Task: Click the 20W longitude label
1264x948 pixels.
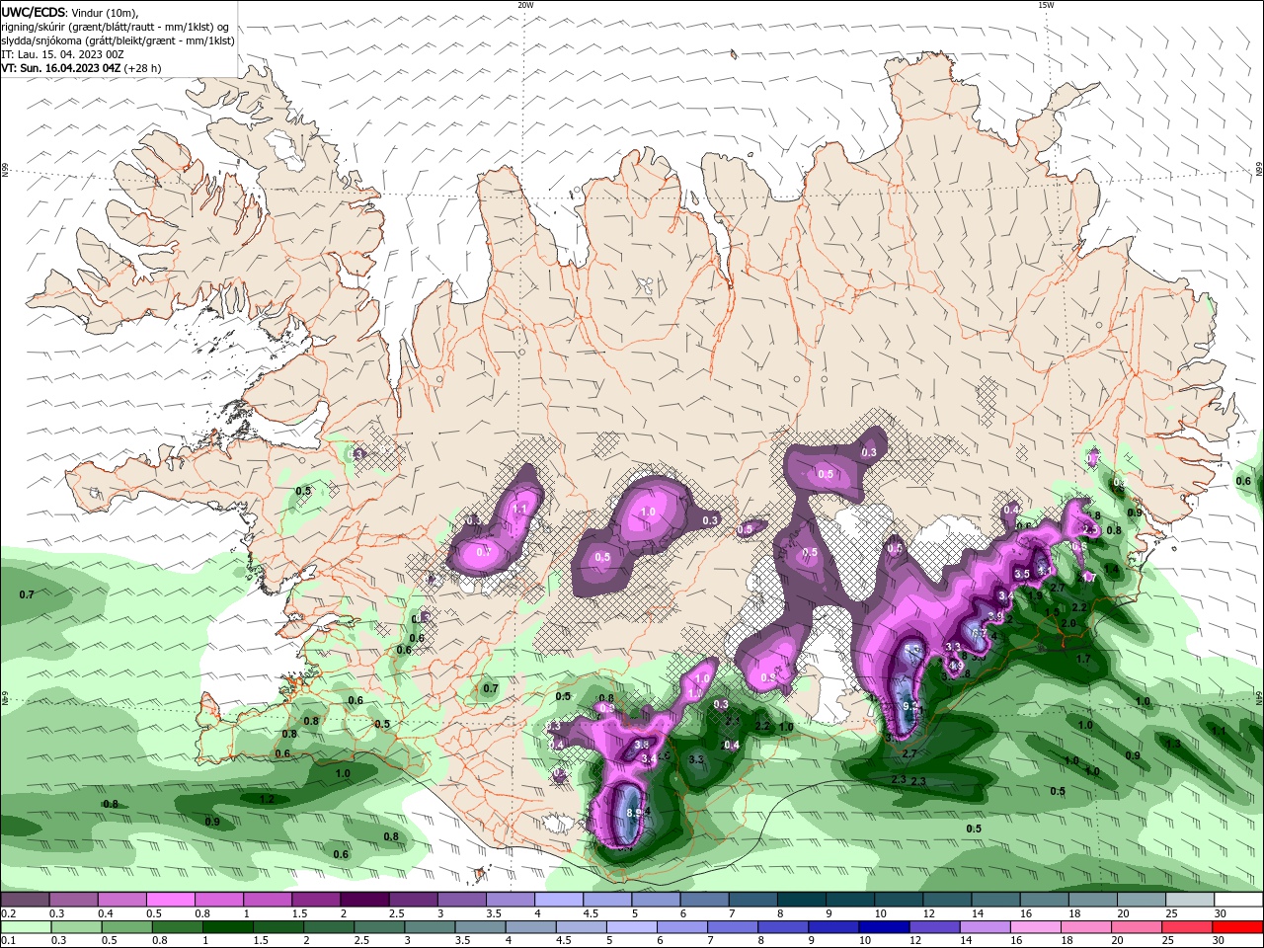Action: 526,5
